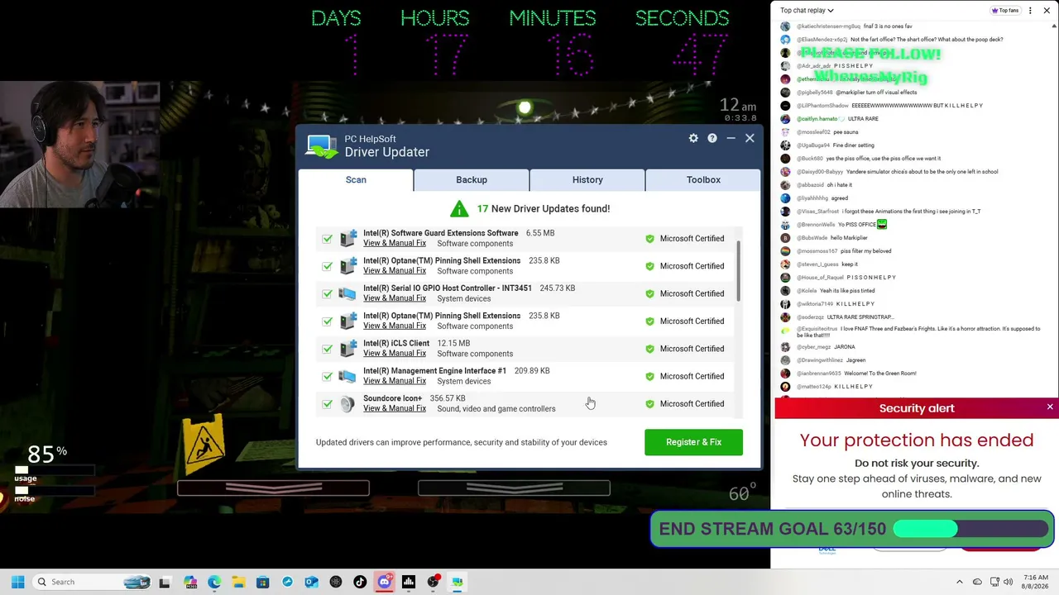The image size is (1059, 595).
Task: Click the Intel iCLS Client device icon
Action: (x=348, y=348)
